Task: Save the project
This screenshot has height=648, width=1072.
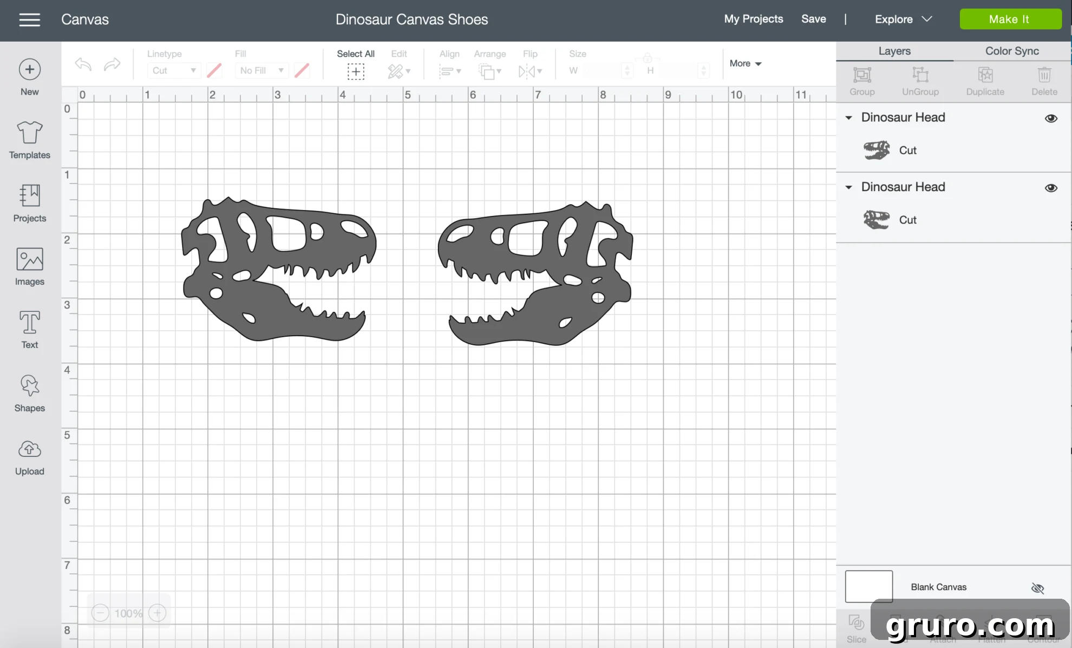Action: pos(813,19)
